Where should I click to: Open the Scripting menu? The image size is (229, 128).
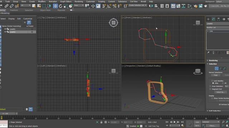pyautogui.click(x=102, y=1)
